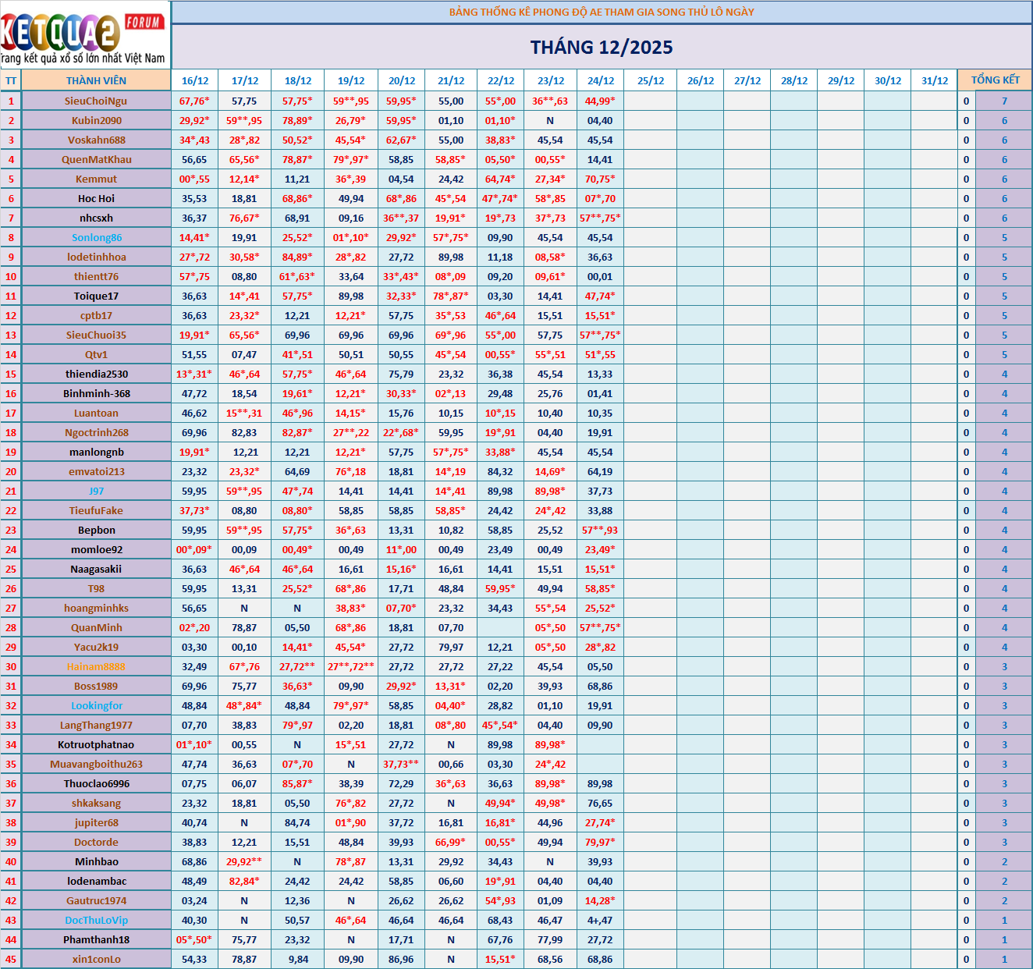
Task: Click the J97 member name
Action: coord(97,491)
